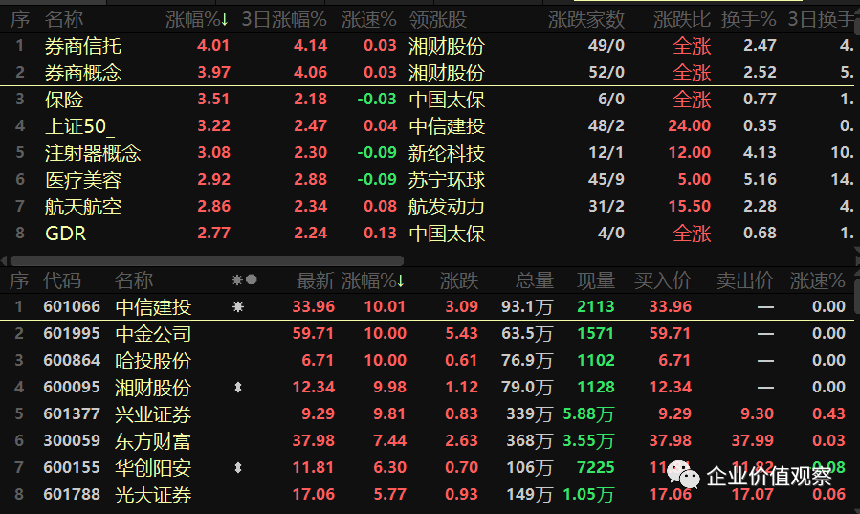Select the 华创阳安 stock name
This screenshot has width=860, height=514.
(153, 468)
